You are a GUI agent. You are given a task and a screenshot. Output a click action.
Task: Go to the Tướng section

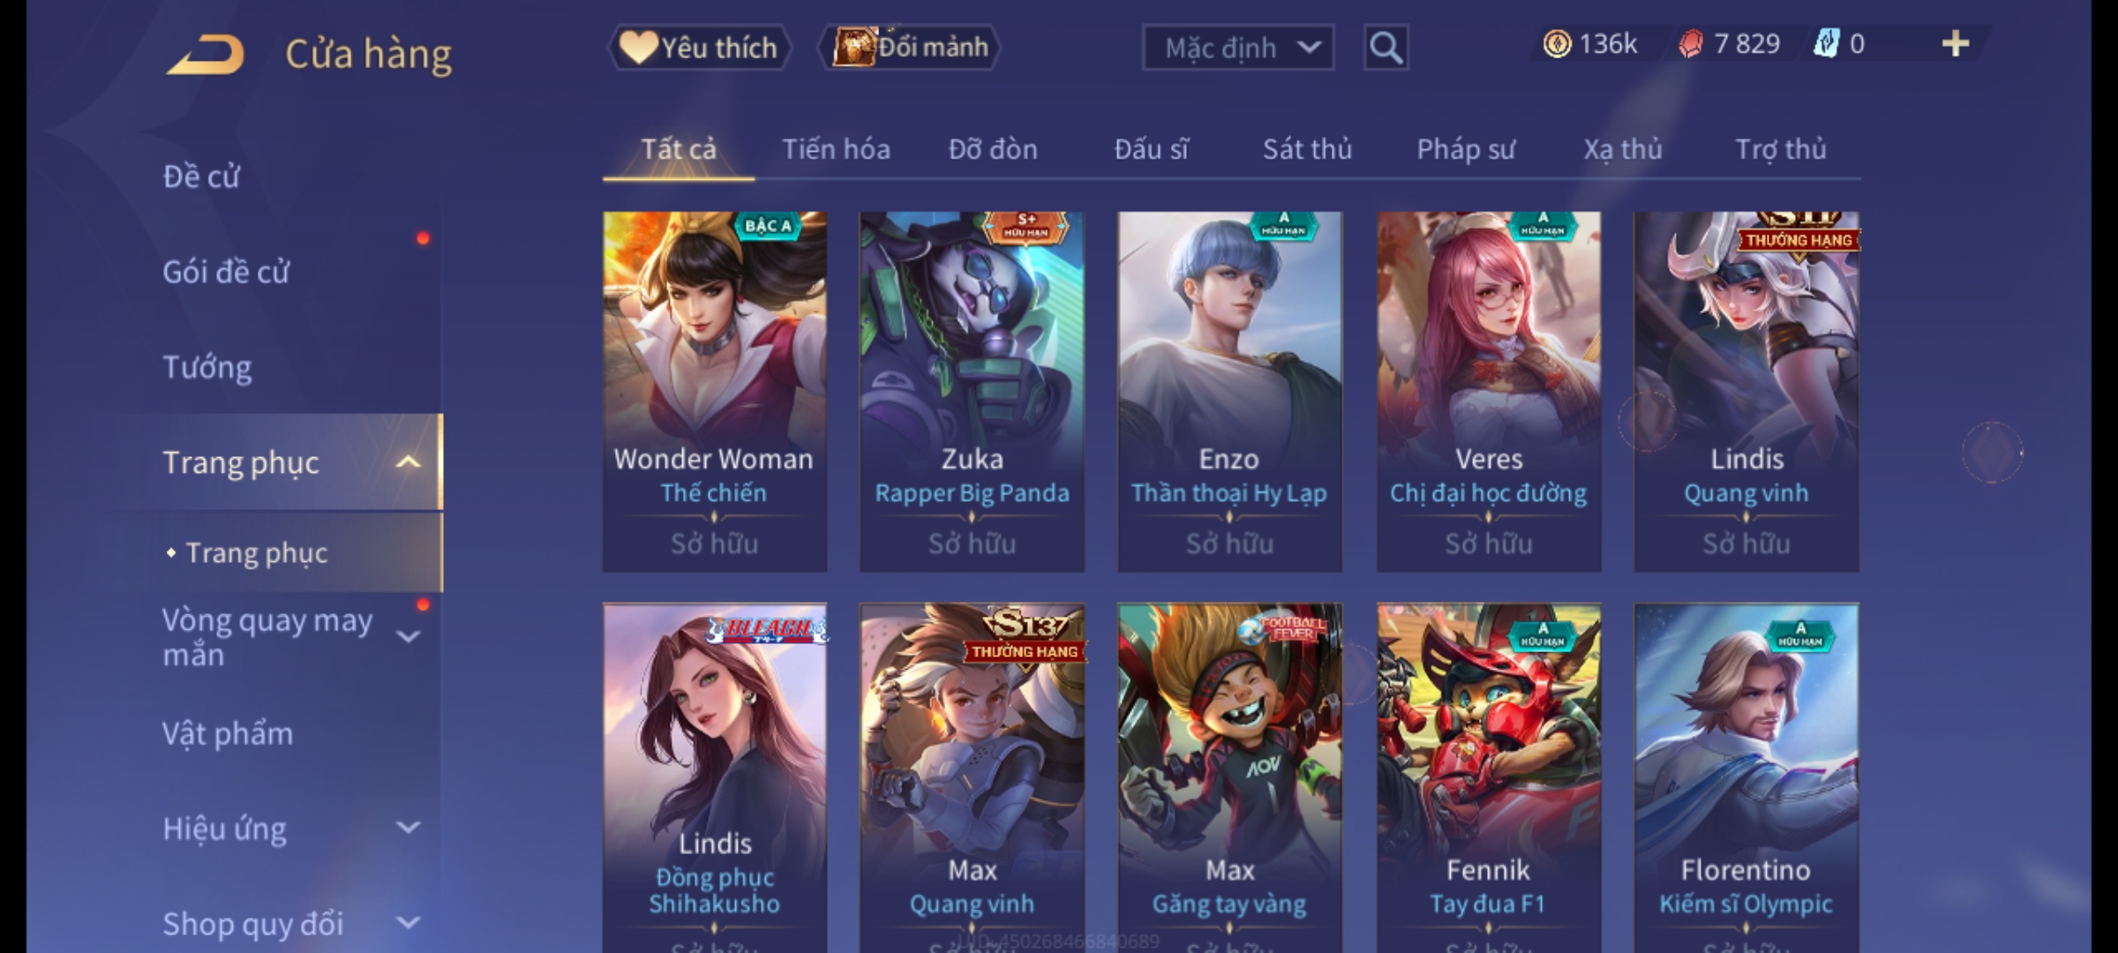[x=207, y=367]
